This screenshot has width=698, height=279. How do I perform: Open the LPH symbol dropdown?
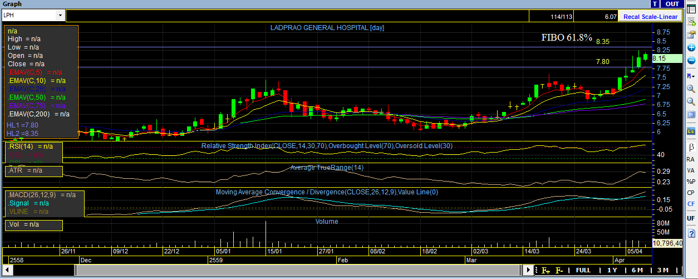coord(60,16)
